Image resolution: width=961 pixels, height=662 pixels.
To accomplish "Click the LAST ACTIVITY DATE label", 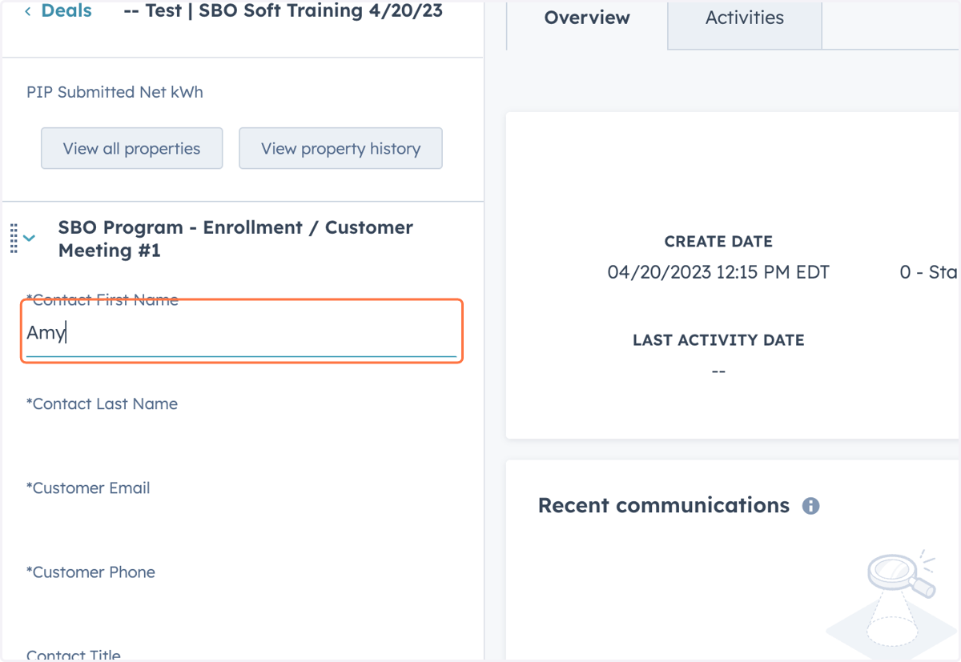I will click(x=718, y=340).
